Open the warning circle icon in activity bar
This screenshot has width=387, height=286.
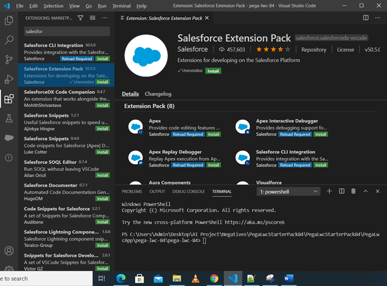click(x=9, y=158)
